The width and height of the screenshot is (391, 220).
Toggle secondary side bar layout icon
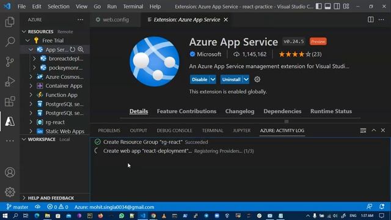pos(337,6)
